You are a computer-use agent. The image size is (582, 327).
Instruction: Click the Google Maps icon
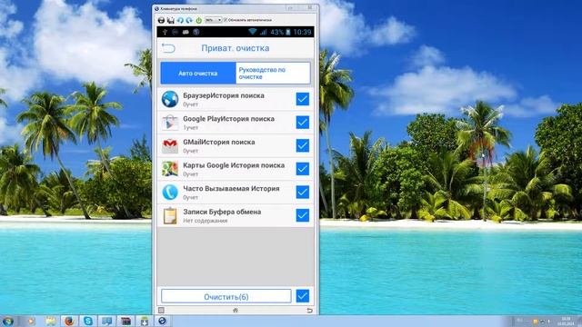[x=170, y=169]
